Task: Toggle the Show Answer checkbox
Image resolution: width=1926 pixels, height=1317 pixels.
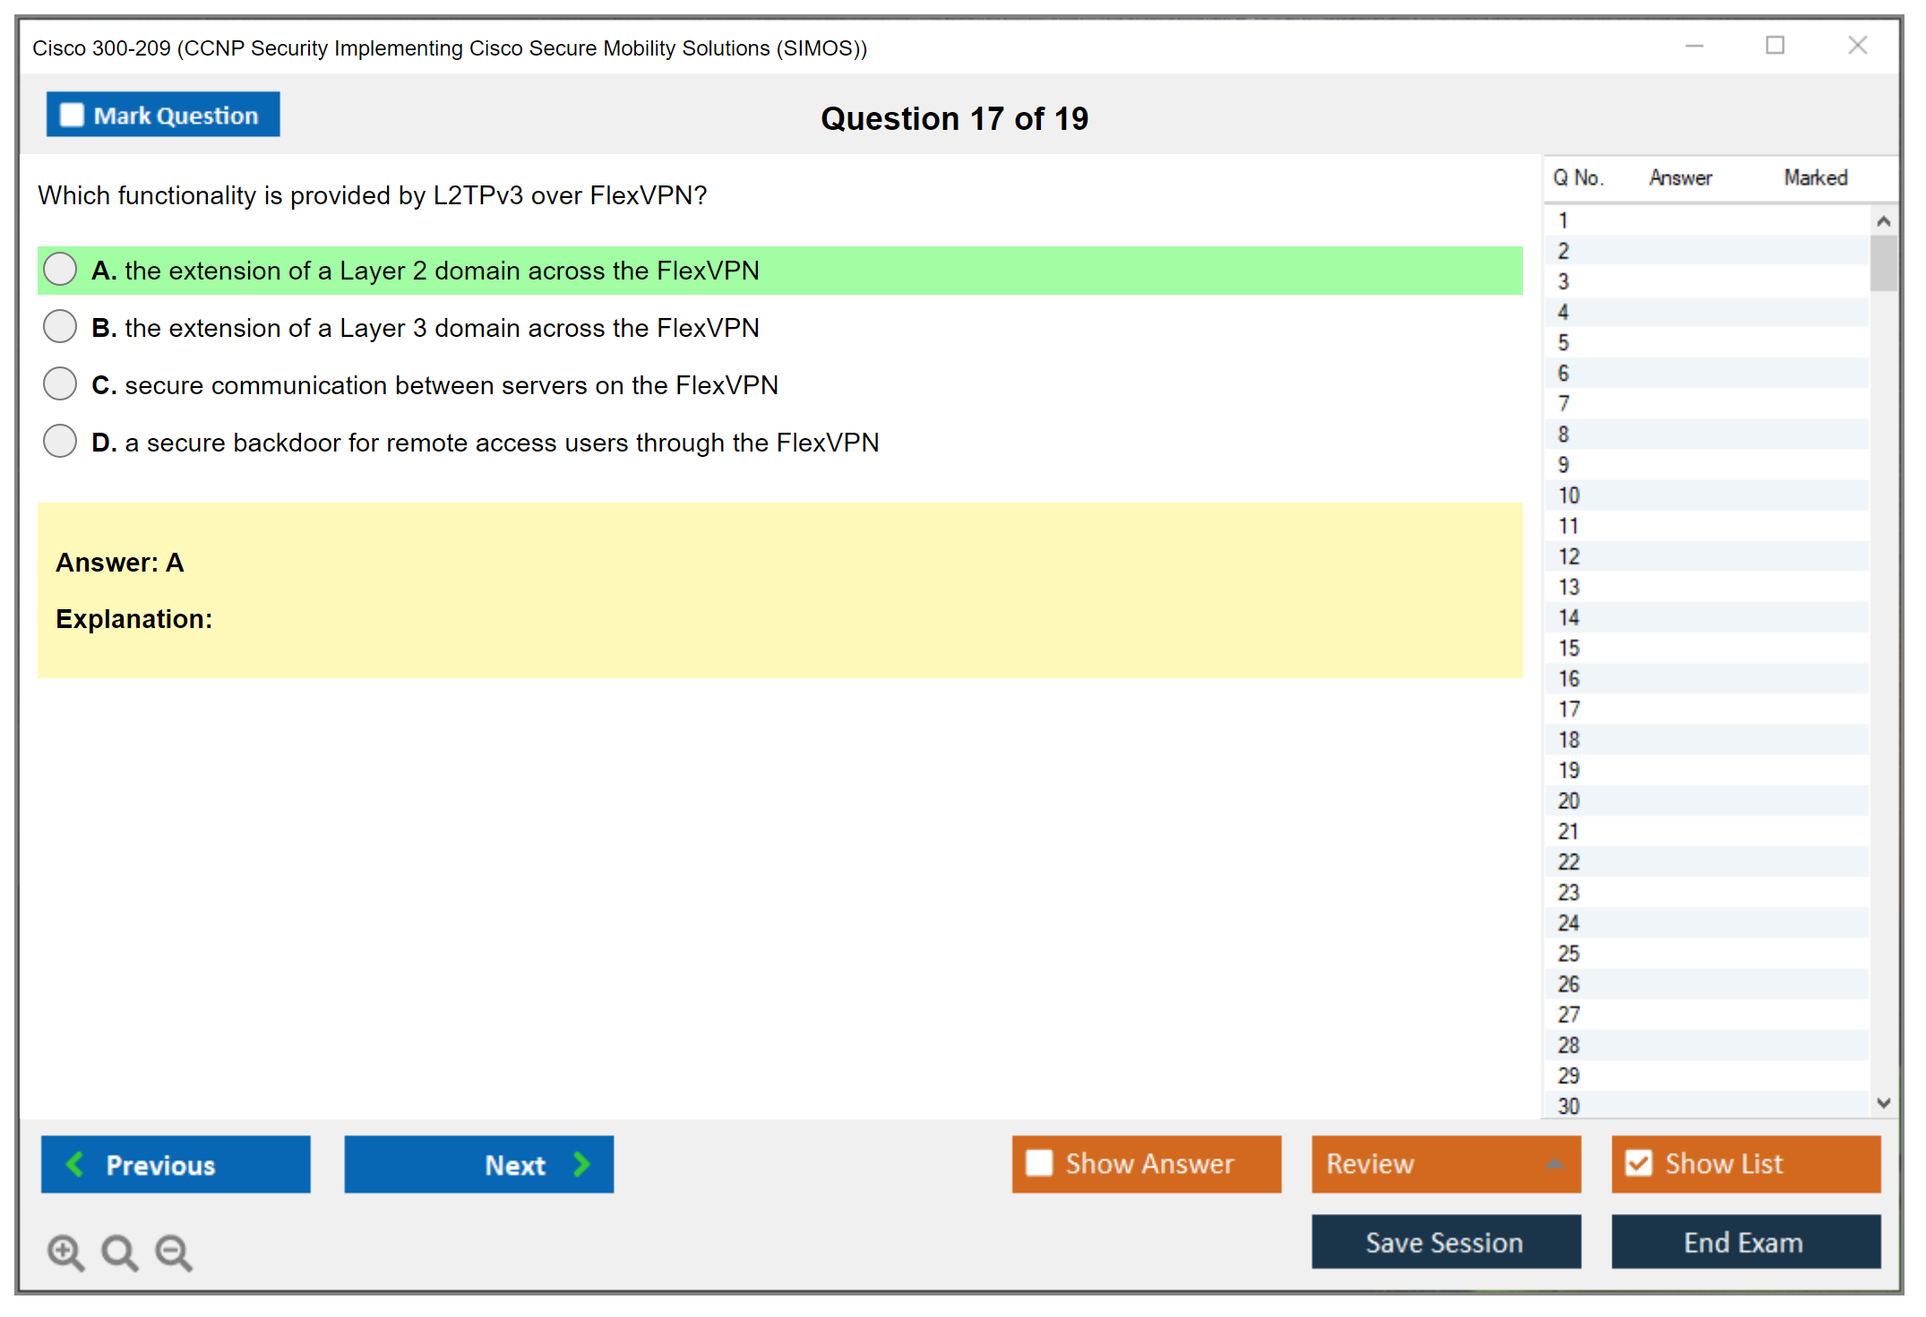Action: pyautogui.click(x=1039, y=1163)
